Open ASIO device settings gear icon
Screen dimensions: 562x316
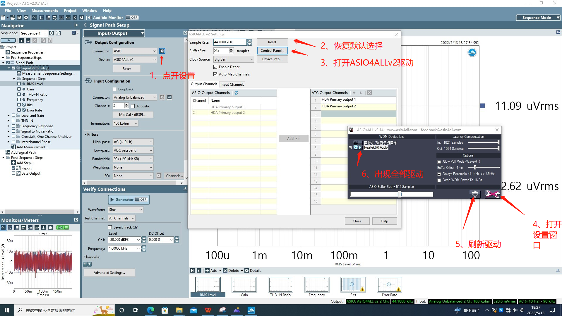pyautogui.click(x=162, y=51)
